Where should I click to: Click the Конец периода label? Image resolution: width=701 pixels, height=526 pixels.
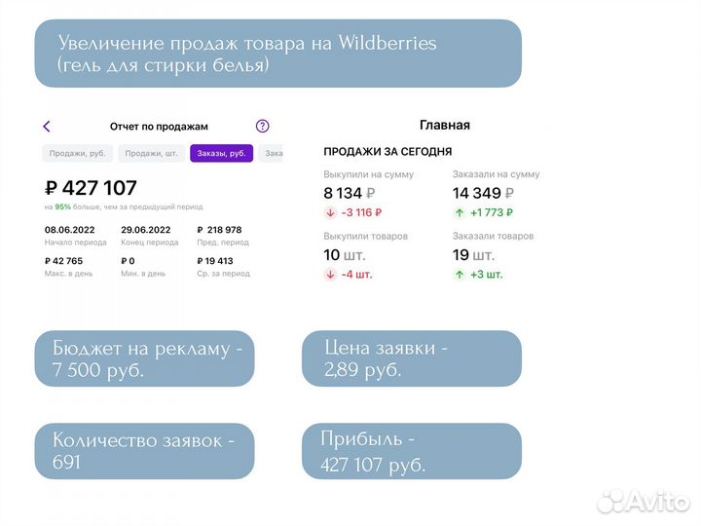point(150,243)
